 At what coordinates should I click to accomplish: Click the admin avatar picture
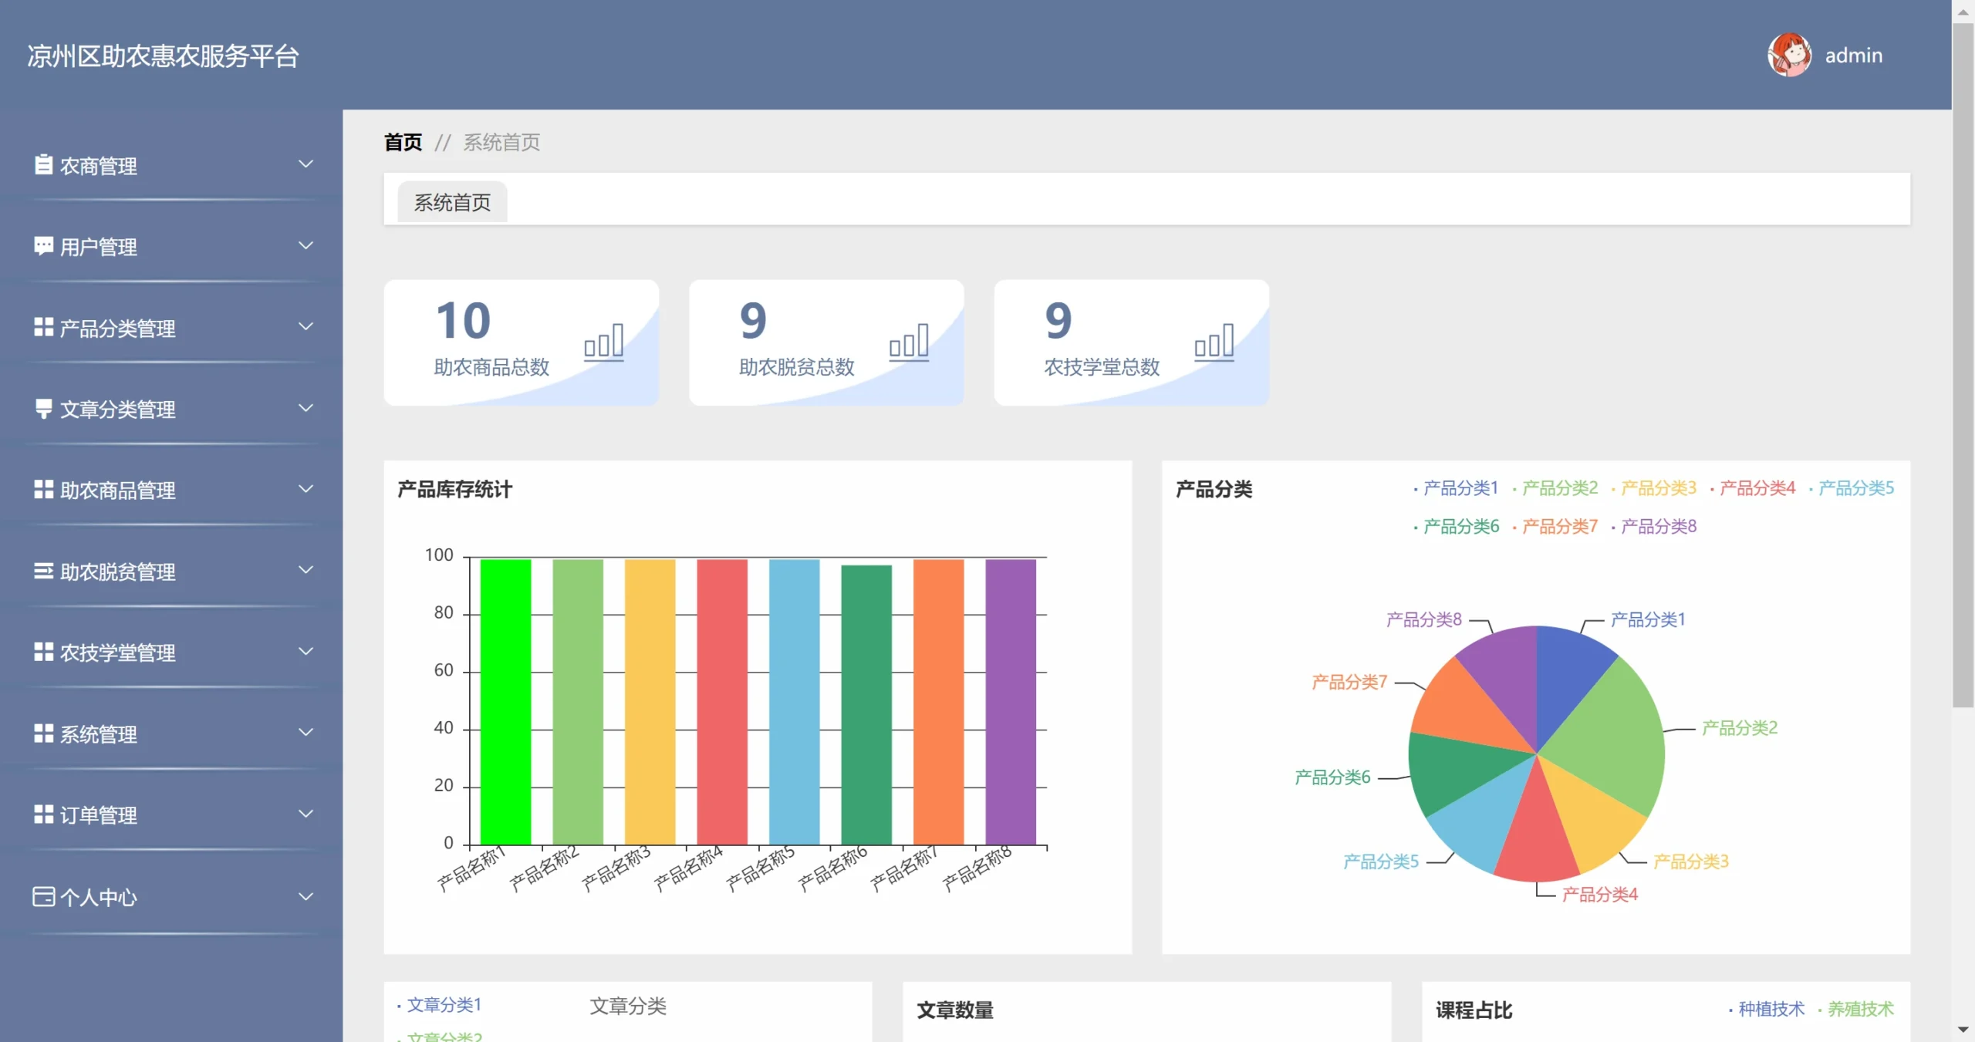[x=1789, y=55]
